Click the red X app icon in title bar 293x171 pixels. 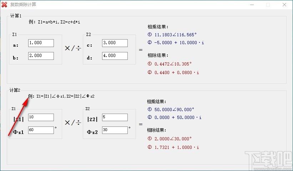(x=4, y=5)
